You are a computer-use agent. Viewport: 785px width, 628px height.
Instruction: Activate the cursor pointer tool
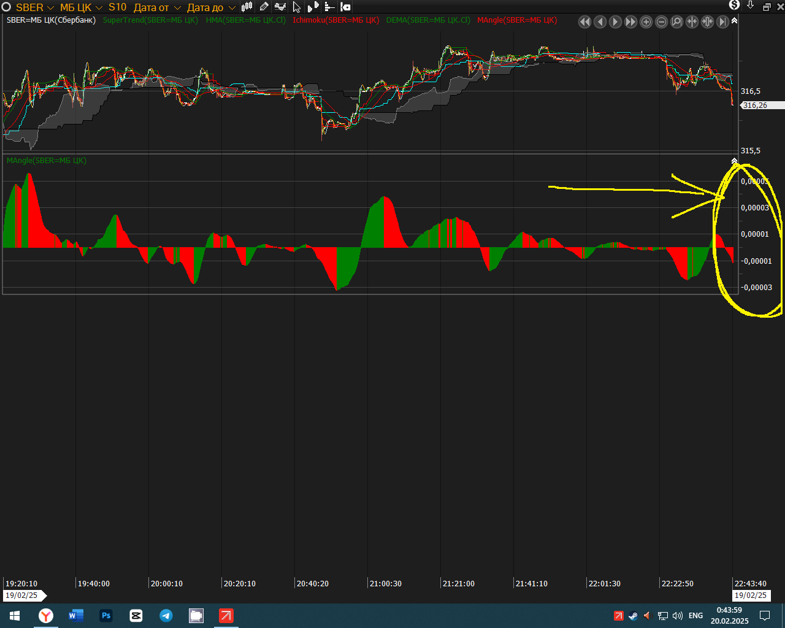[x=297, y=7]
